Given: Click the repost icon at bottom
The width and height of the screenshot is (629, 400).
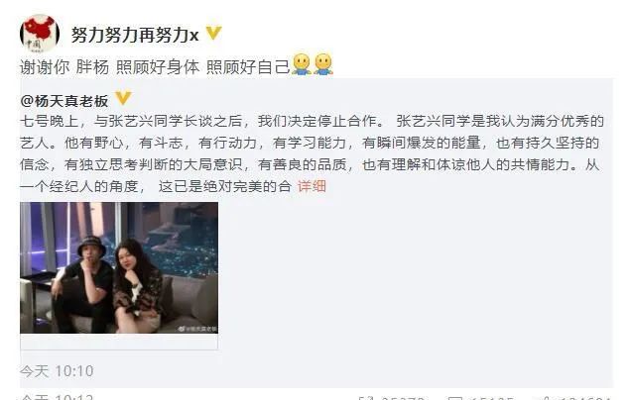Looking at the screenshot, I should 366,398.
